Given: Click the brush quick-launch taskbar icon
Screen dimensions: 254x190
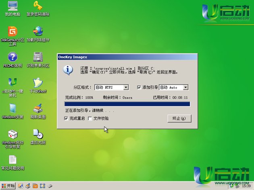Looking at the screenshot, I should 28,186.
